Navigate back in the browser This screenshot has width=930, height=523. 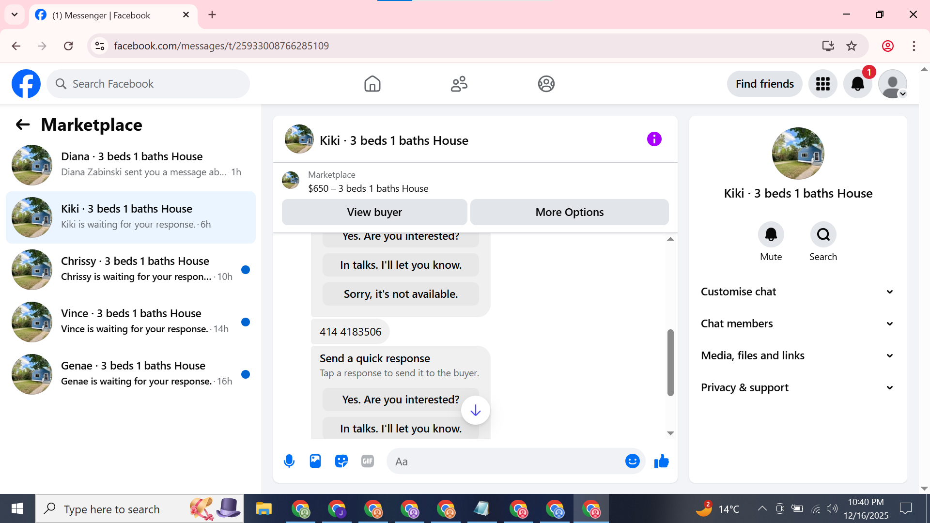(x=16, y=46)
